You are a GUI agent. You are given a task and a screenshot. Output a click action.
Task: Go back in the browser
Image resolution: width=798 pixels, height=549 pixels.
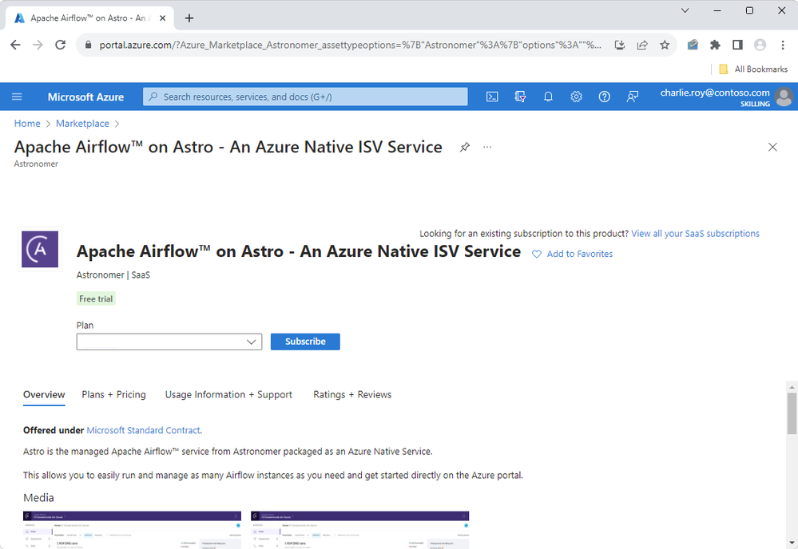tap(15, 45)
